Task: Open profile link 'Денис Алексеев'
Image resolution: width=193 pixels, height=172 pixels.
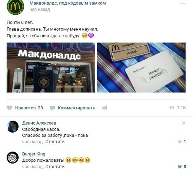Action: click(x=39, y=123)
